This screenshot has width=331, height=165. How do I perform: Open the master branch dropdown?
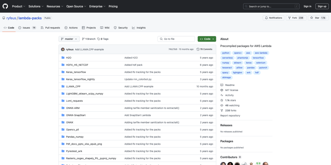[x=69, y=39]
